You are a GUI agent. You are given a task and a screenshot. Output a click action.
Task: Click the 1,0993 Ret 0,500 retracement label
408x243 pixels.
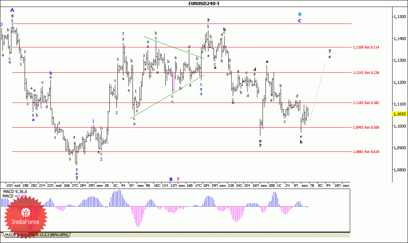coord(366,128)
